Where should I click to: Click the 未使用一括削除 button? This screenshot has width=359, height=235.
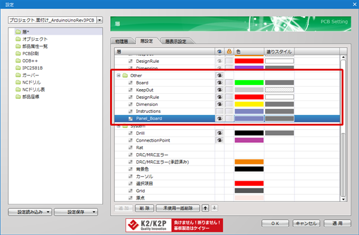click(178, 208)
